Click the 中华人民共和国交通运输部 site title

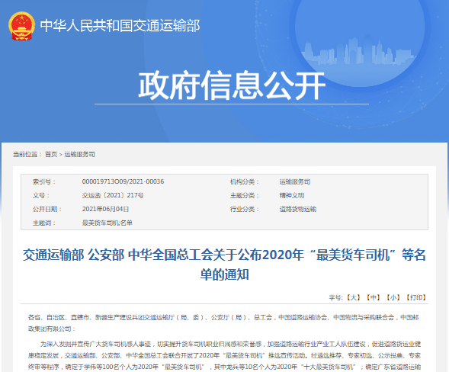(x=120, y=26)
